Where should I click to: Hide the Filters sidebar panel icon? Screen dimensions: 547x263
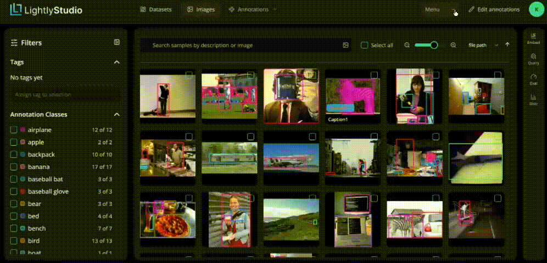click(117, 42)
